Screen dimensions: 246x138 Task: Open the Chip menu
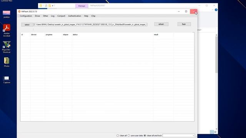pyautogui.click(x=93, y=16)
